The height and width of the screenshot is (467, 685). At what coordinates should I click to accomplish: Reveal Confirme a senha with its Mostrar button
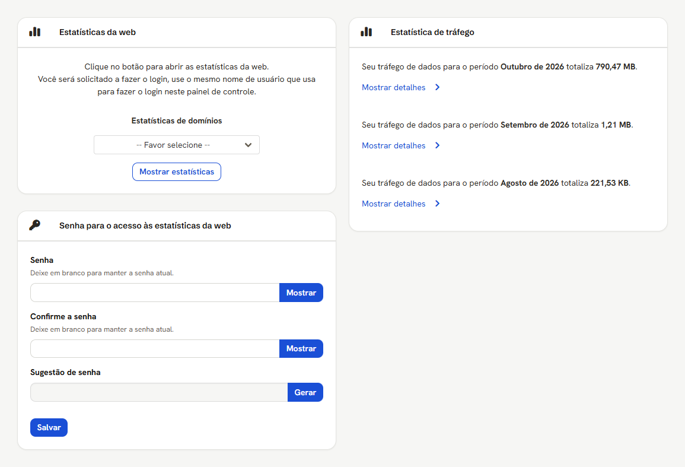pyautogui.click(x=301, y=348)
